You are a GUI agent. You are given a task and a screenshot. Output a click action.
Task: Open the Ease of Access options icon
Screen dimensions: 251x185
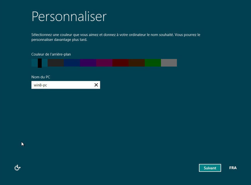[17, 168]
